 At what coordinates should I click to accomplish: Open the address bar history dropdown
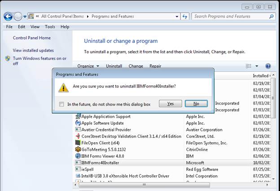pyautogui.click(x=177, y=17)
